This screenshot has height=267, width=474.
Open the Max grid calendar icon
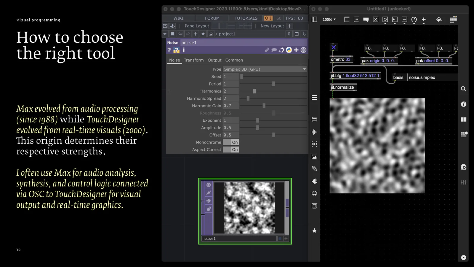point(454,19)
